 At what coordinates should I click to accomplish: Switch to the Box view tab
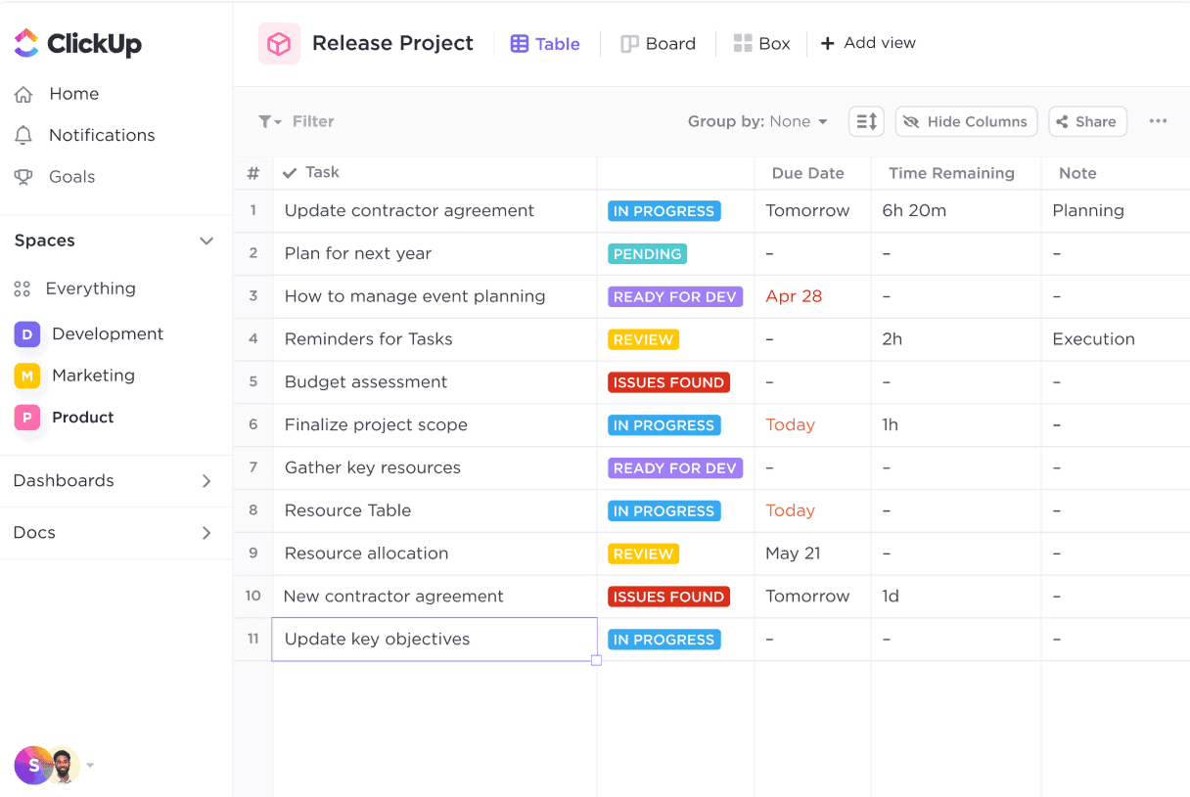click(x=761, y=44)
